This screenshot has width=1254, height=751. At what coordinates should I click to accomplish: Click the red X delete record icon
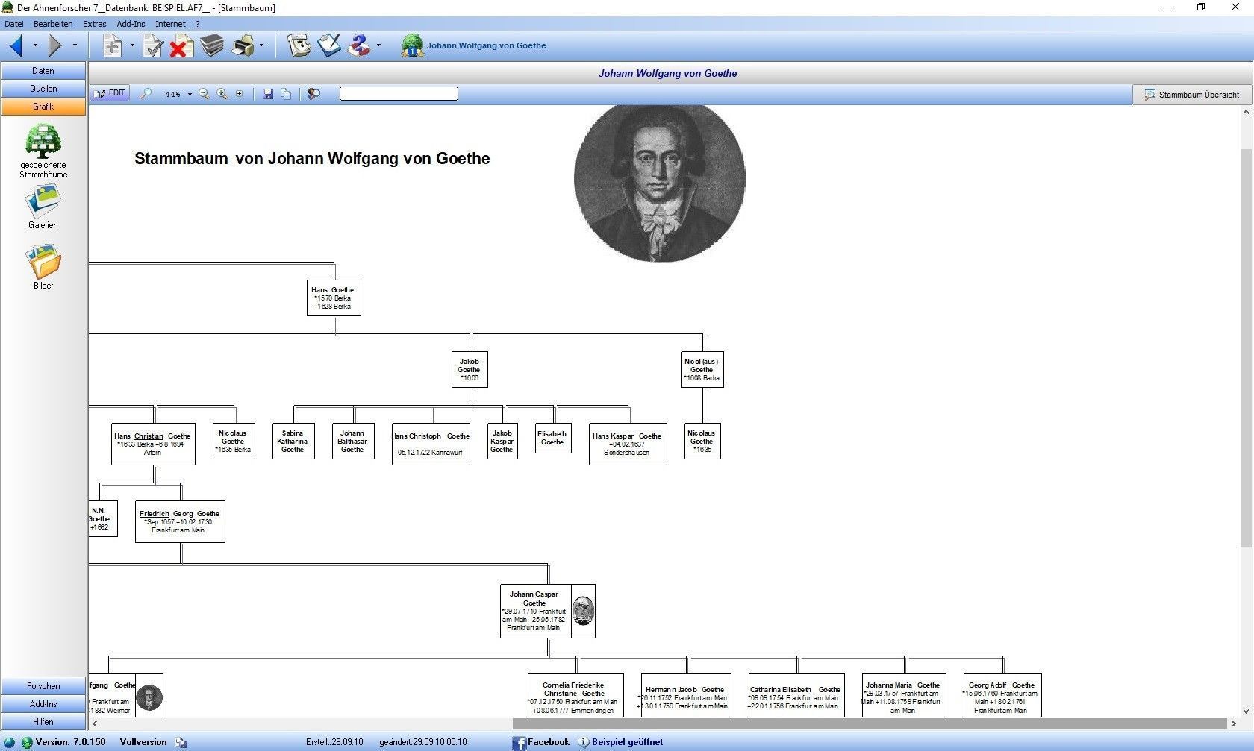(x=180, y=46)
